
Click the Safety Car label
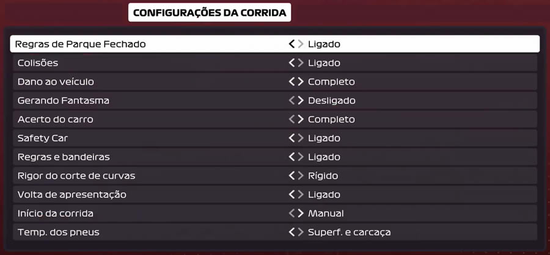click(x=42, y=138)
